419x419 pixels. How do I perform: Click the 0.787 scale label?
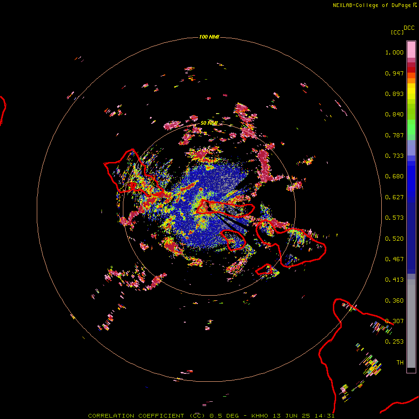(x=394, y=135)
